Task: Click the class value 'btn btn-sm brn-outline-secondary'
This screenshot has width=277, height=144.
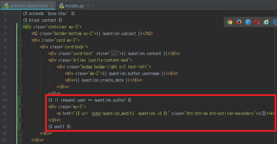Action: click(x=220, y=114)
